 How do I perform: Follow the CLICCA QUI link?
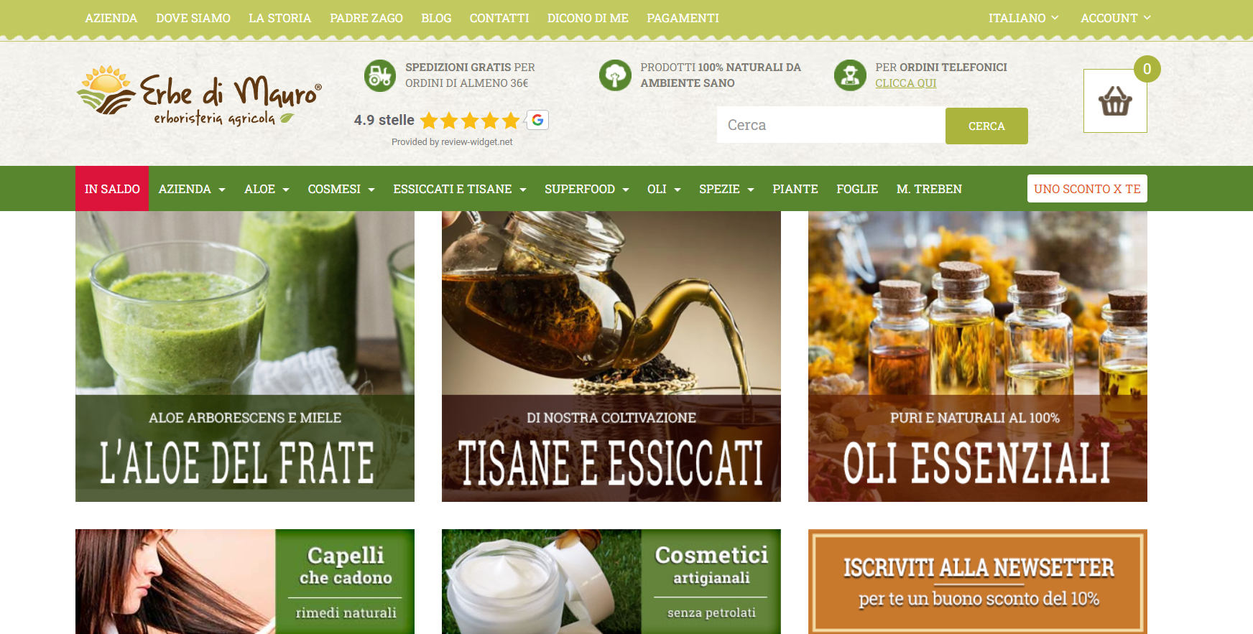tap(905, 83)
